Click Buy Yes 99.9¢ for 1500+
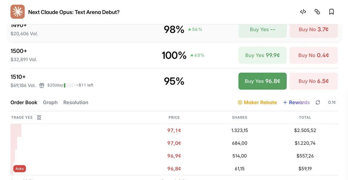This screenshot has height=180, width=348. [262, 55]
